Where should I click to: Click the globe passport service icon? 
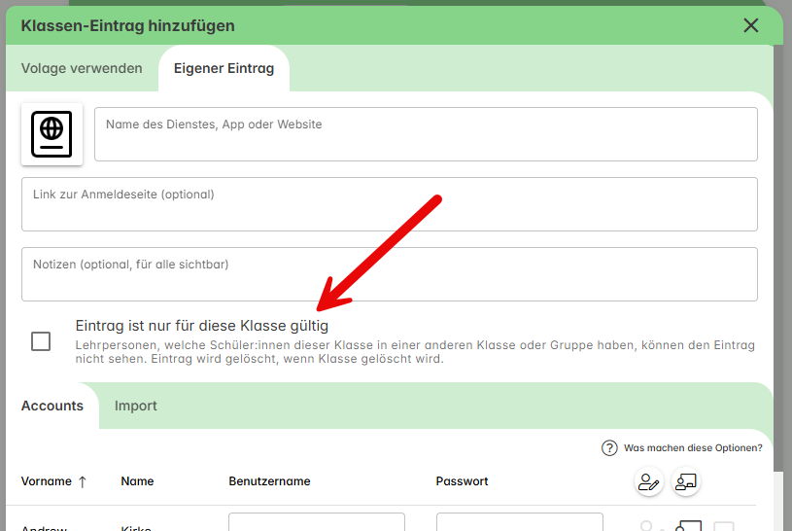[x=52, y=134]
